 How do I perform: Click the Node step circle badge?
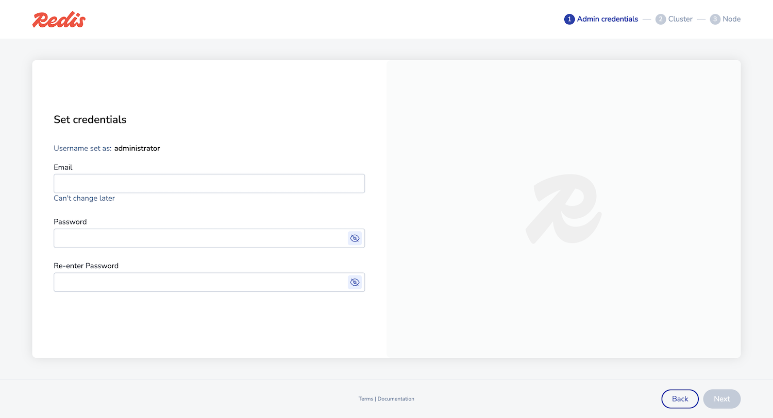click(x=715, y=19)
